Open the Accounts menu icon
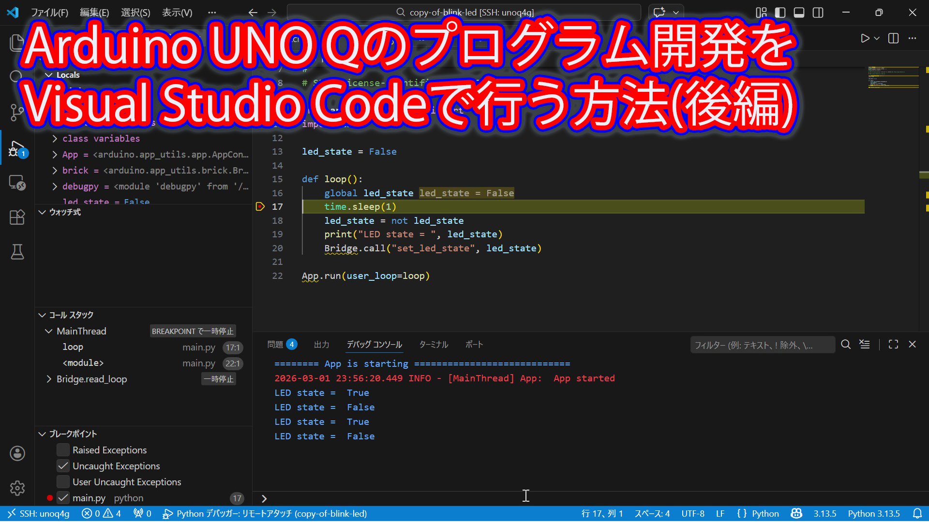929x522 pixels. (x=17, y=453)
